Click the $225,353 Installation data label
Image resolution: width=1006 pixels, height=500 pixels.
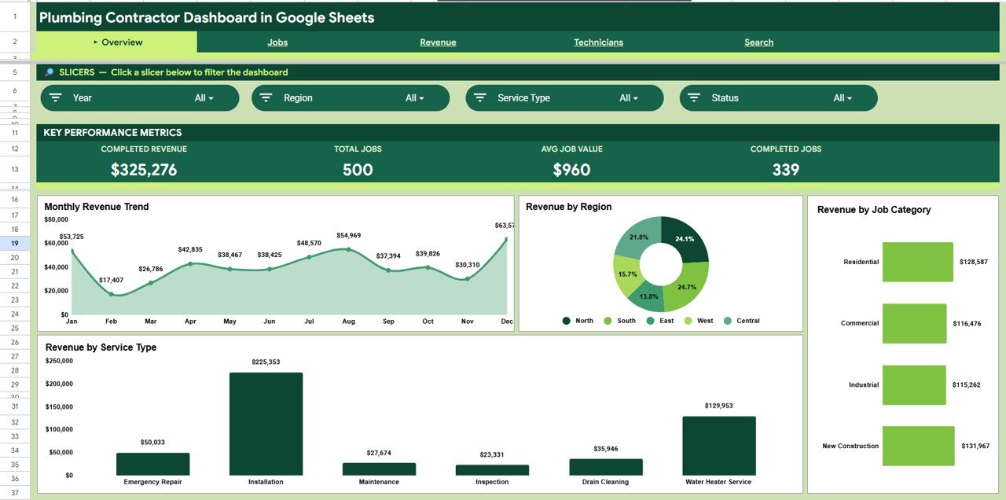pos(266,362)
